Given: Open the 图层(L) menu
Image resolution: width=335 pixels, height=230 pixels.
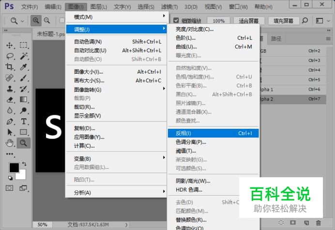Looking at the screenshot, I should click(98, 7).
